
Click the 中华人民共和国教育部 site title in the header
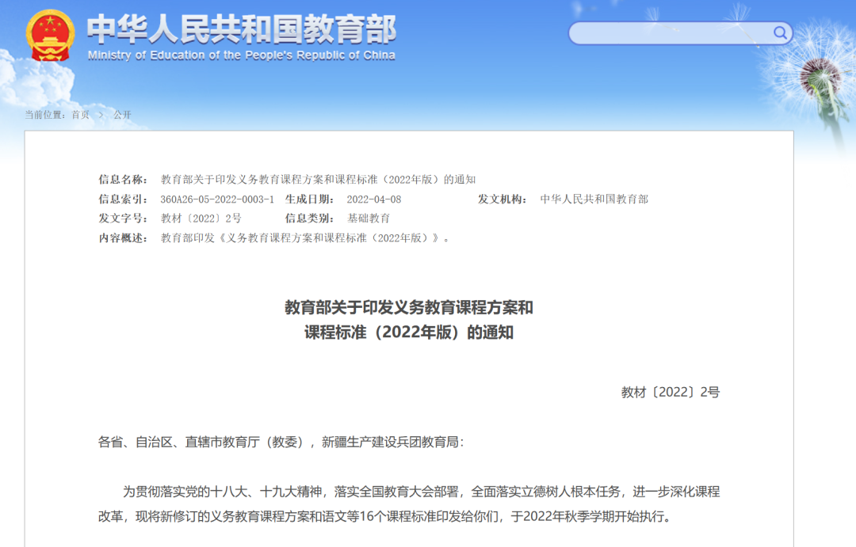tap(241, 28)
